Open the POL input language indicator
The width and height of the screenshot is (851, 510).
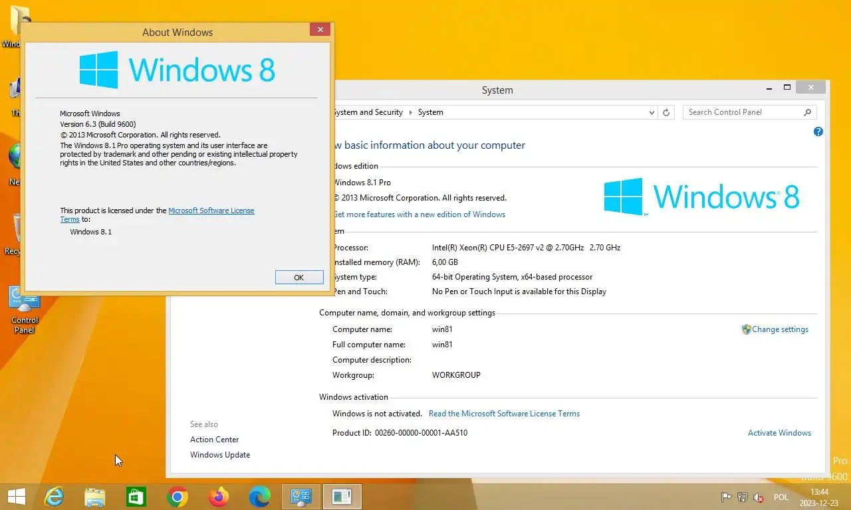click(781, 497)
